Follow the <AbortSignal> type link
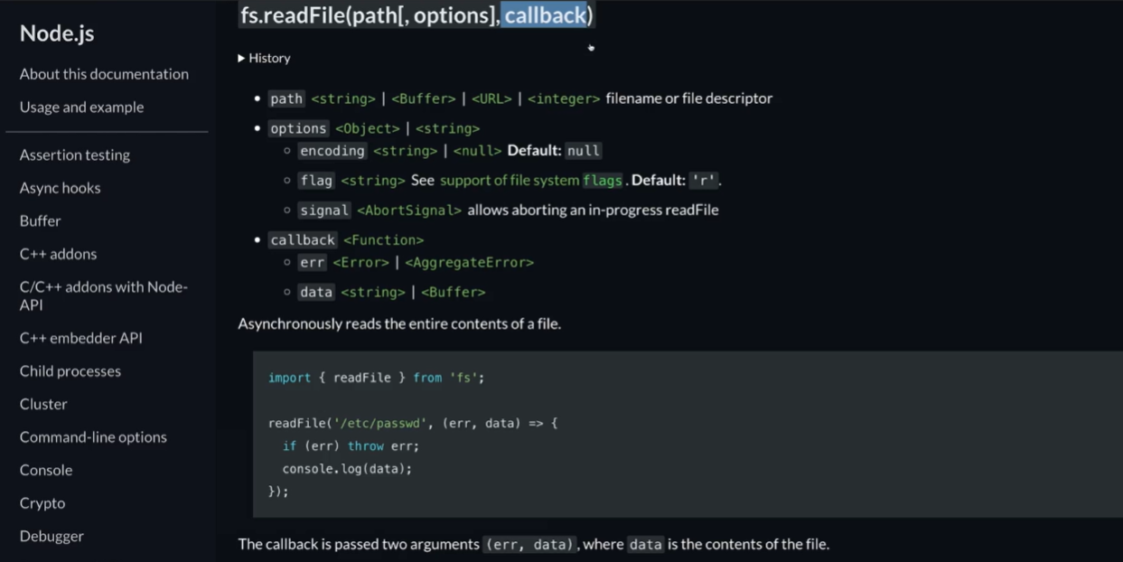The image size is (1123, 562). click(x=409, y=211)
